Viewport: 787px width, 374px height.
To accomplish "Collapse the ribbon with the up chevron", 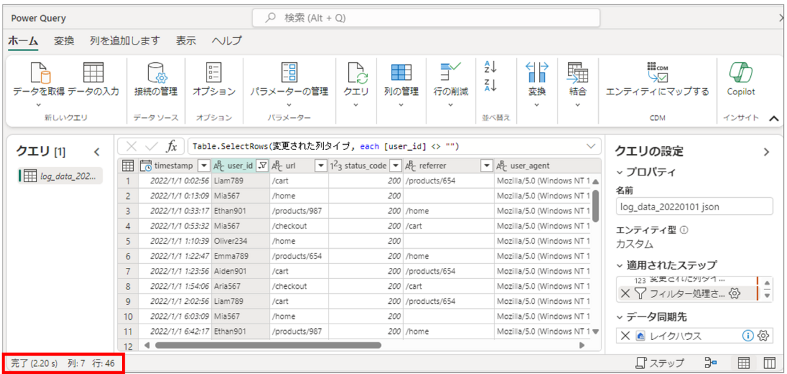I will tap(773, 119).
